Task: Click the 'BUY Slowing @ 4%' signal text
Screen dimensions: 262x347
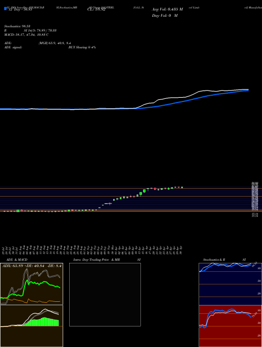Action: pyautogui.click(x=82, y=47)
